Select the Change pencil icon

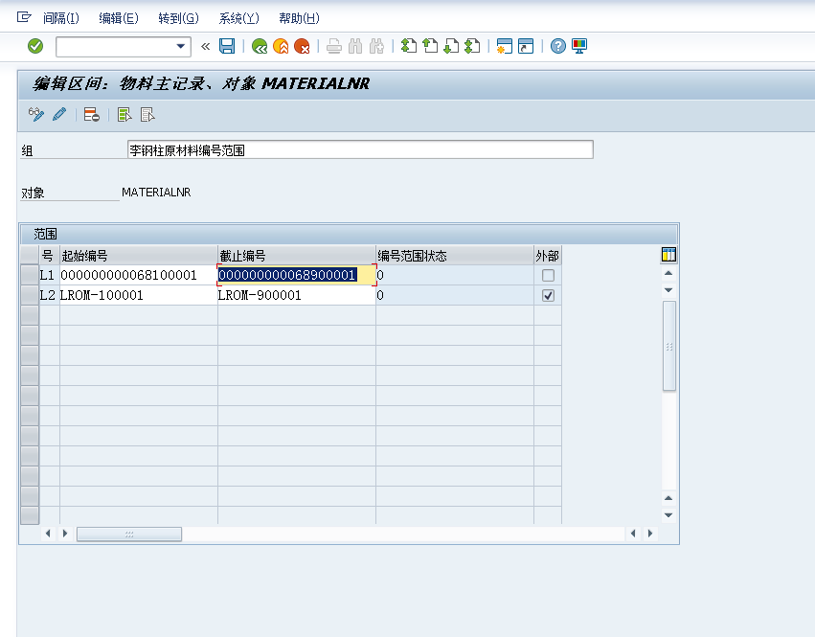point(57,114)
